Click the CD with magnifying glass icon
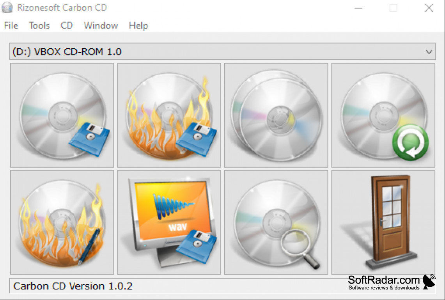This screenshot has height=300, width=445. pyautogui.click(x=276, y=222)
